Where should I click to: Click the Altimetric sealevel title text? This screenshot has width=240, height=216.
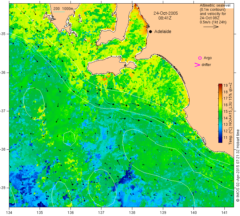point(215,5)
